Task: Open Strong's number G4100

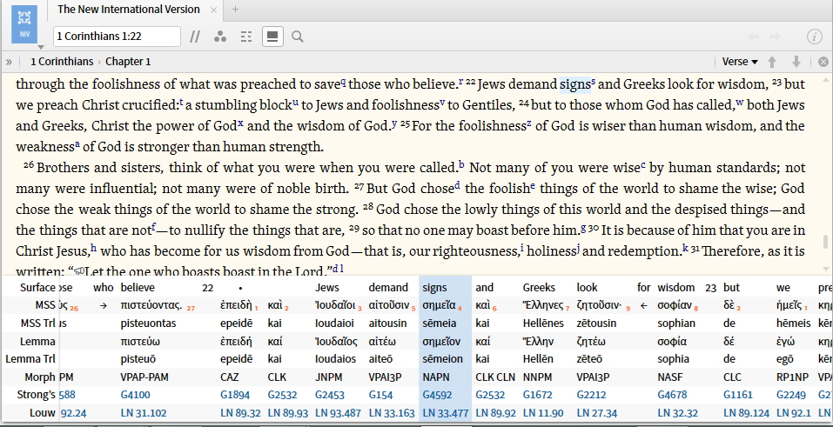Action: click(x=136, y=395)
